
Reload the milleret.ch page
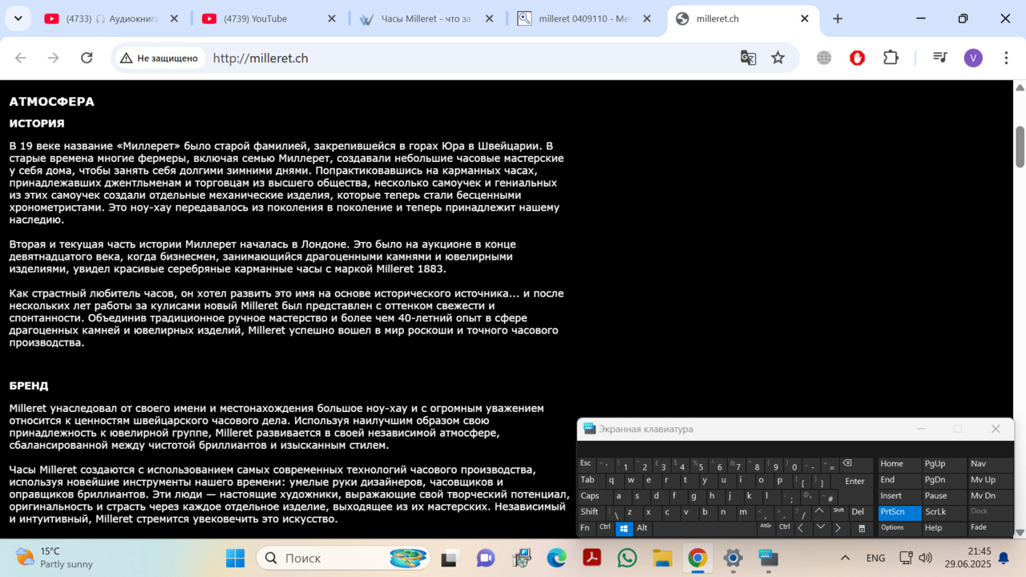pyautogui.click(x=87, y=58)
